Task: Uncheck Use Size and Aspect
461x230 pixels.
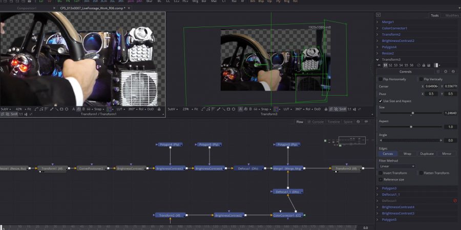Action: [380, 101]
